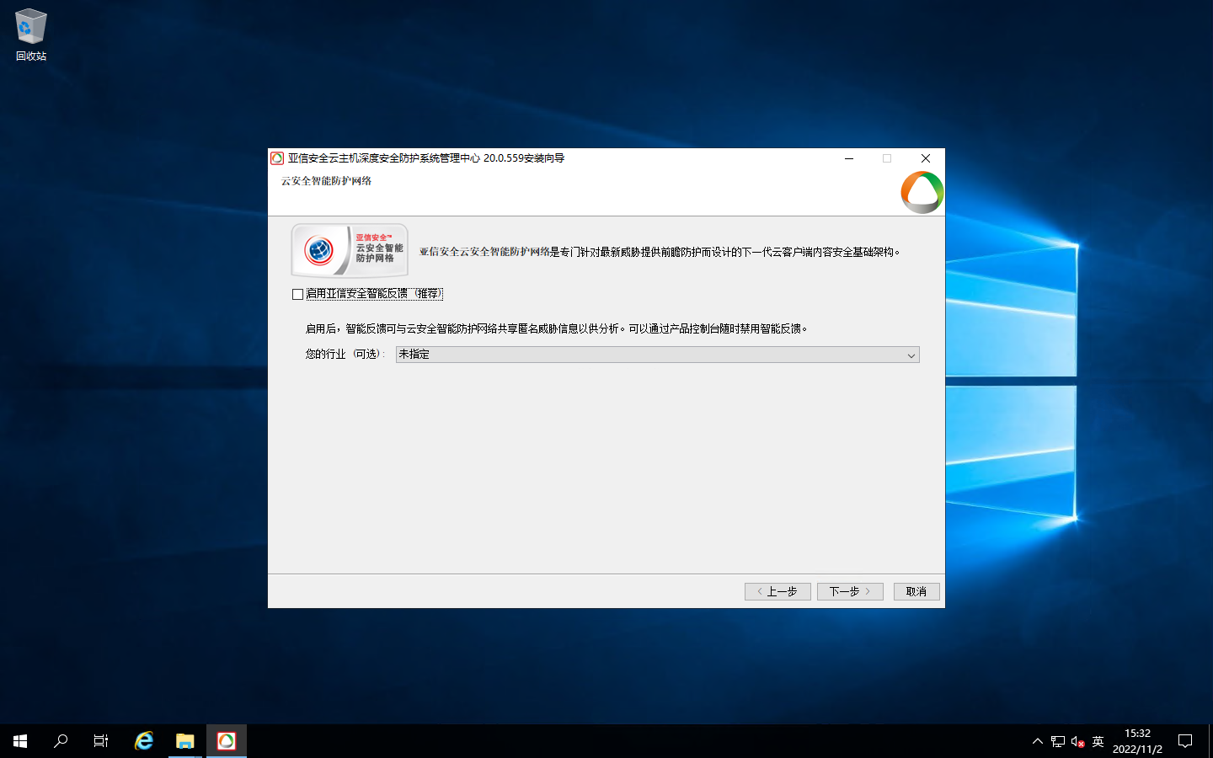Enable the Asiainfo Smart Feedback checkbox
This screenshot has height=758, width=1213.
298,294
